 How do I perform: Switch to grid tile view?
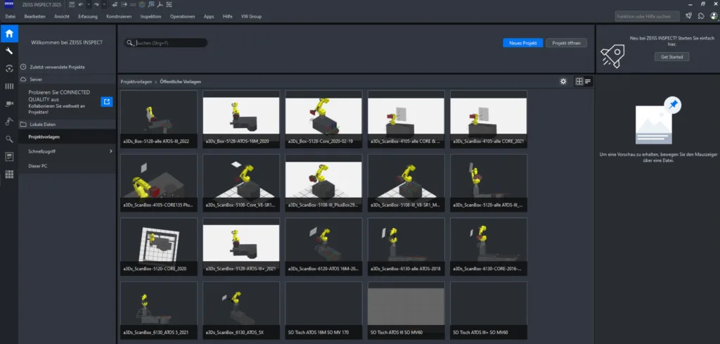579,82
